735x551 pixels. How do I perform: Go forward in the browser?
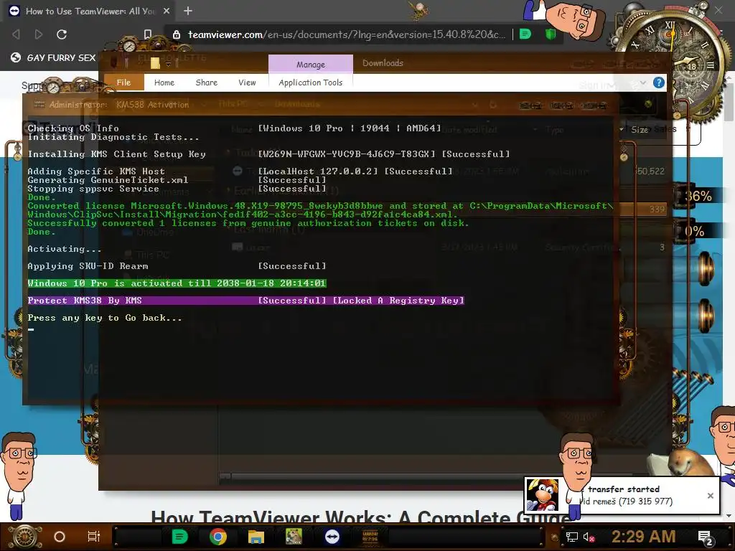39,34
